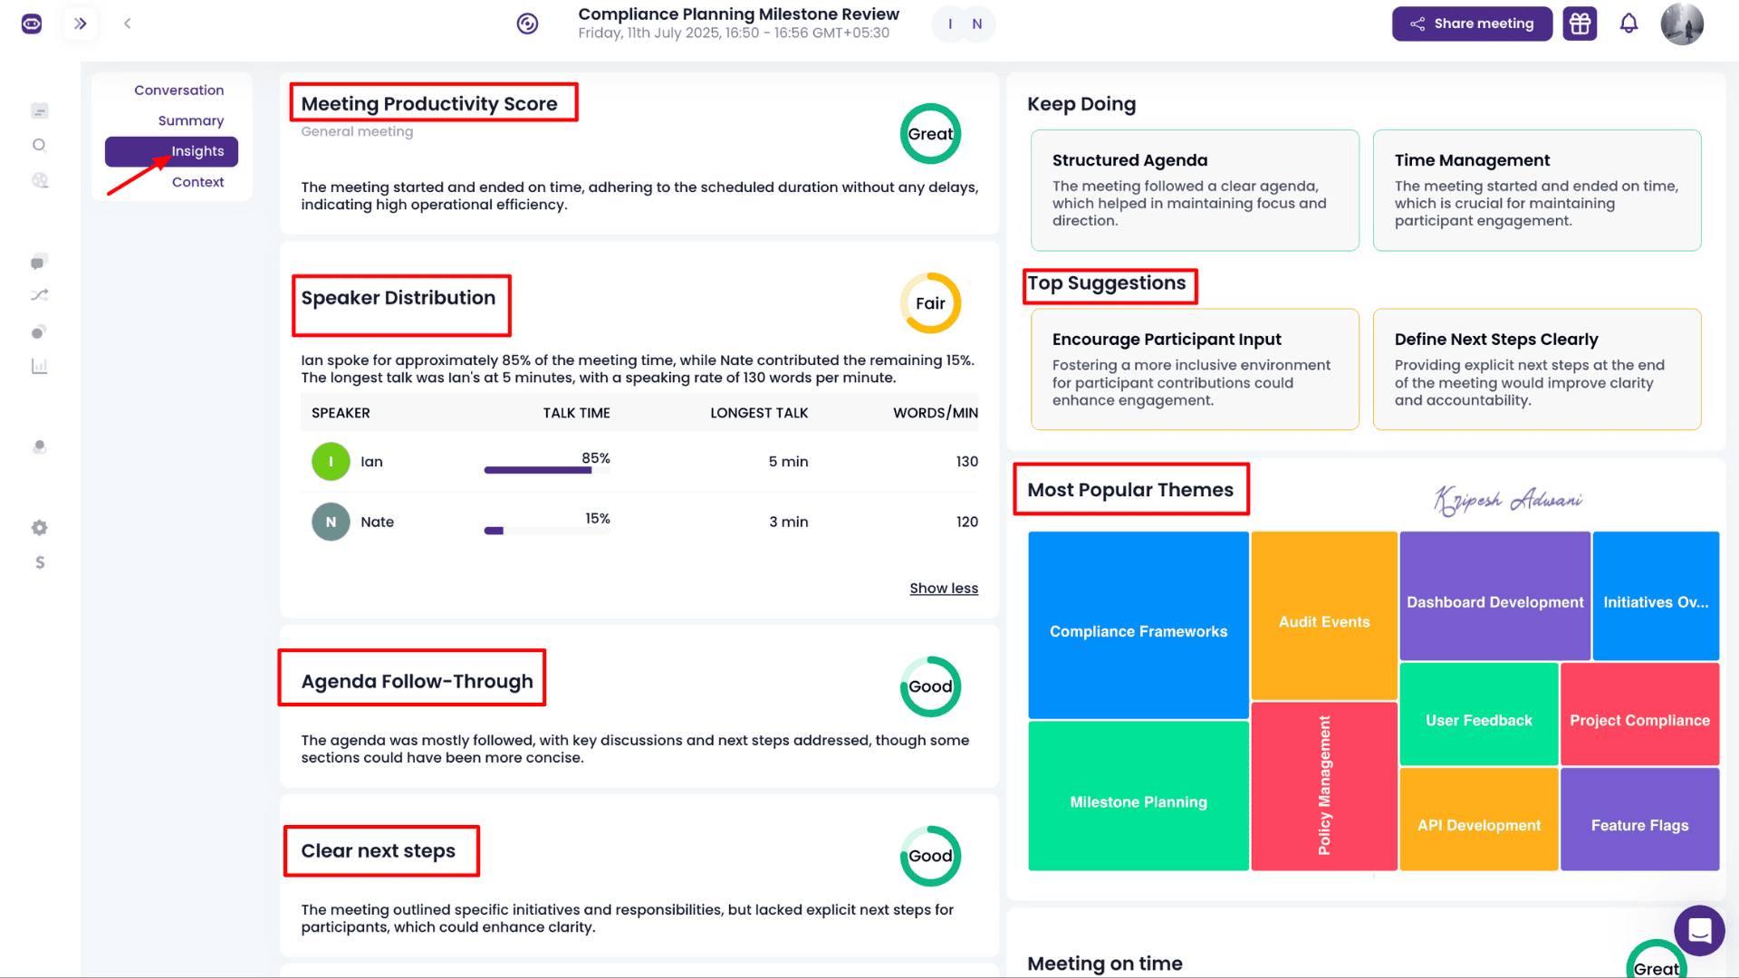Go back using the left chevron
The image size is (1739, 978).
click(128, 24)
